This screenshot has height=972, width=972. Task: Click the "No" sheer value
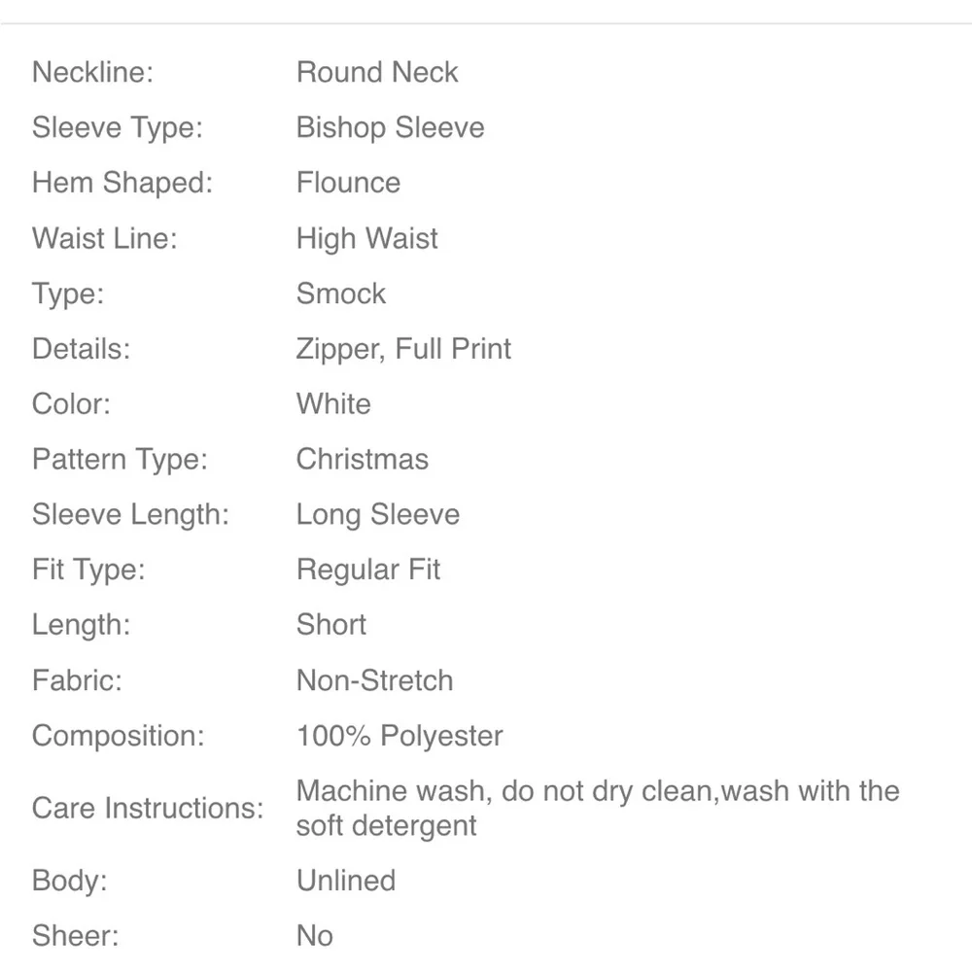(x=315, y=936)
